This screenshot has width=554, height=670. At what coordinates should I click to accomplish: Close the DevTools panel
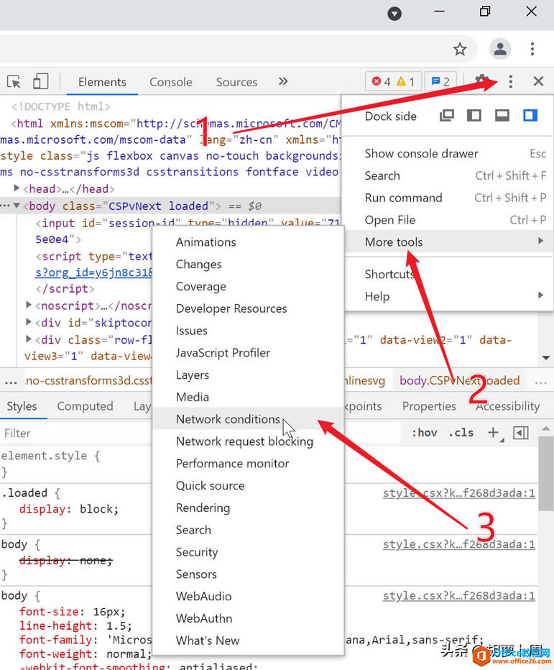coord(538,81)
